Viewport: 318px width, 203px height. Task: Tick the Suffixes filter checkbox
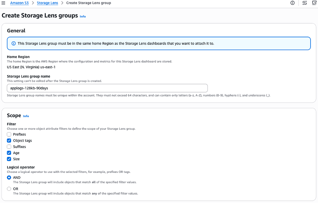pyautogui.click(x=9, y=147)
